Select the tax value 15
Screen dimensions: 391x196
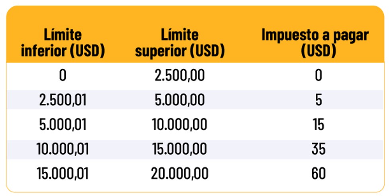click(x=318, y=125)
